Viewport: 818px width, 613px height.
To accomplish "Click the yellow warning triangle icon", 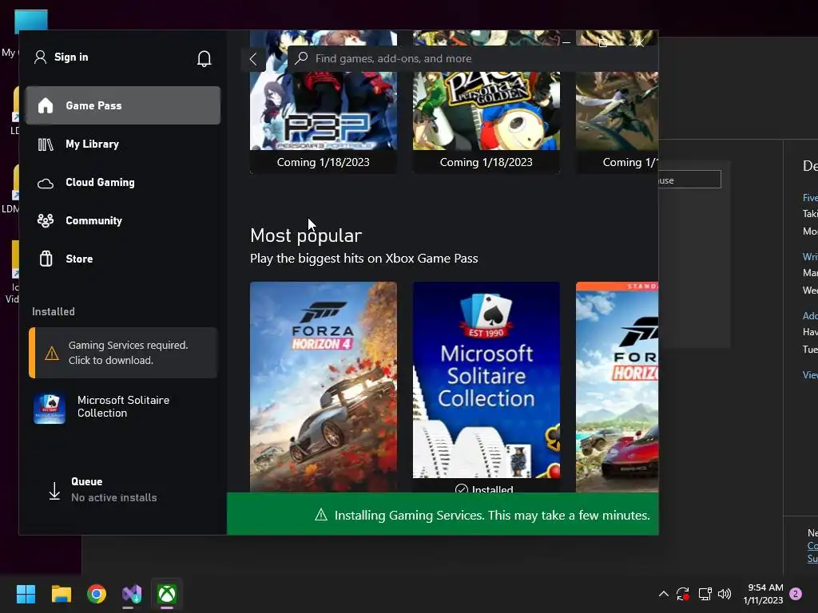I will (52, 354).
